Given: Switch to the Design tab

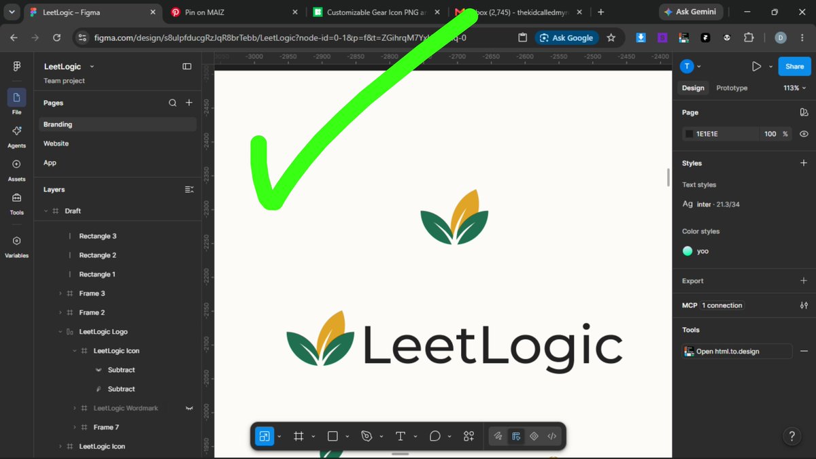Looking at the screenshot, I should [x=693, y=88].
